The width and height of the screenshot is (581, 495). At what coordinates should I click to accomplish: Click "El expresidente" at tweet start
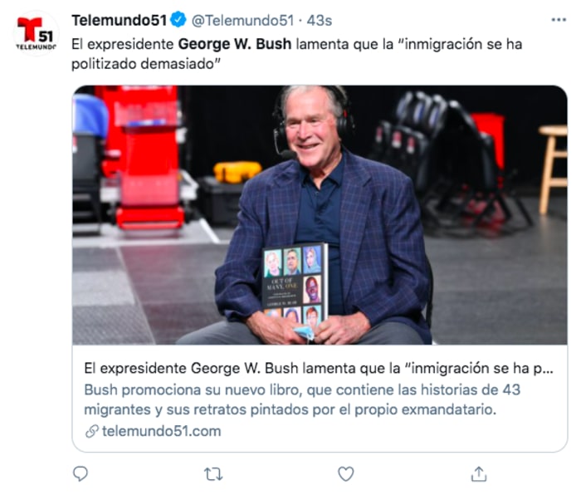[x=123, y=44]
